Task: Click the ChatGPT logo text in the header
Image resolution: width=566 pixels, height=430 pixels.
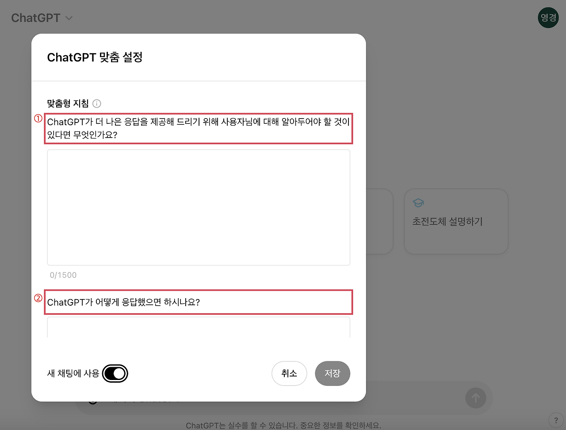Action: (x=36, y=18)
